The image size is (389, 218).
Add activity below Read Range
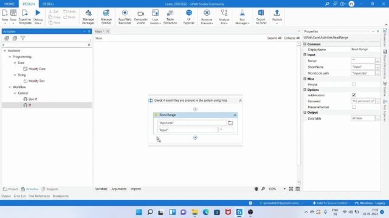coord(195,137)
